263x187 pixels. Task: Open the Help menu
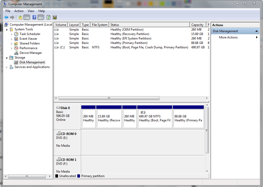pyautogui.click(x=42, y=11)
